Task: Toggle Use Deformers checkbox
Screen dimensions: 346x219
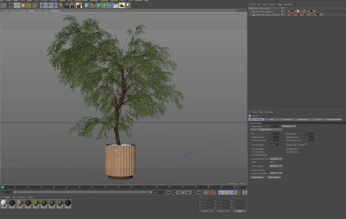Action: (x=306, y=152)
